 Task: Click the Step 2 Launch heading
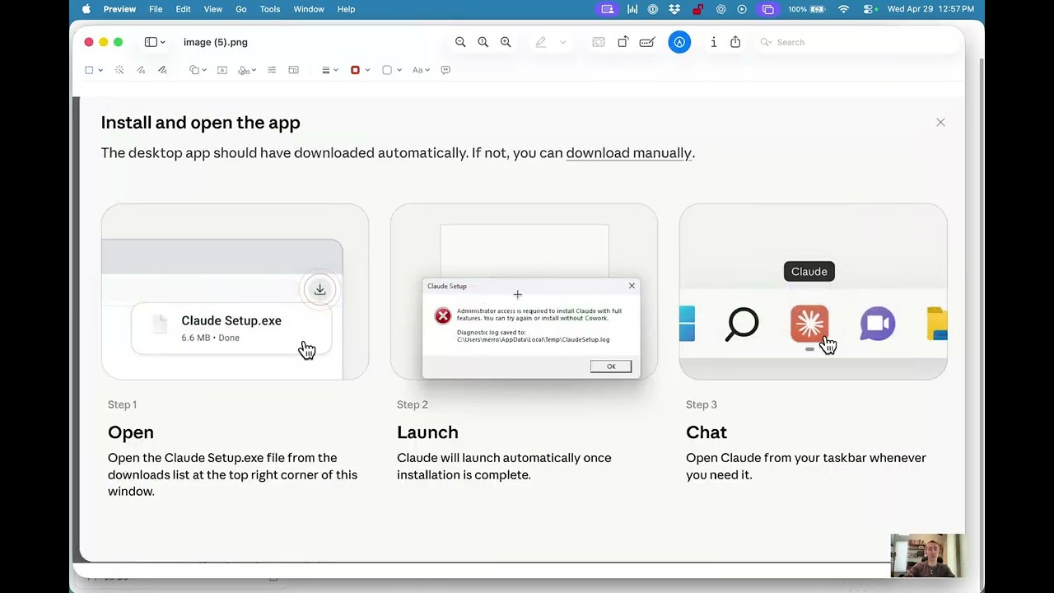(427, 432)
